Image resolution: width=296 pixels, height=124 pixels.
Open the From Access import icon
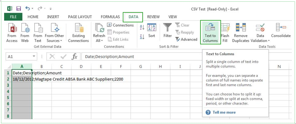click(12, 28)
